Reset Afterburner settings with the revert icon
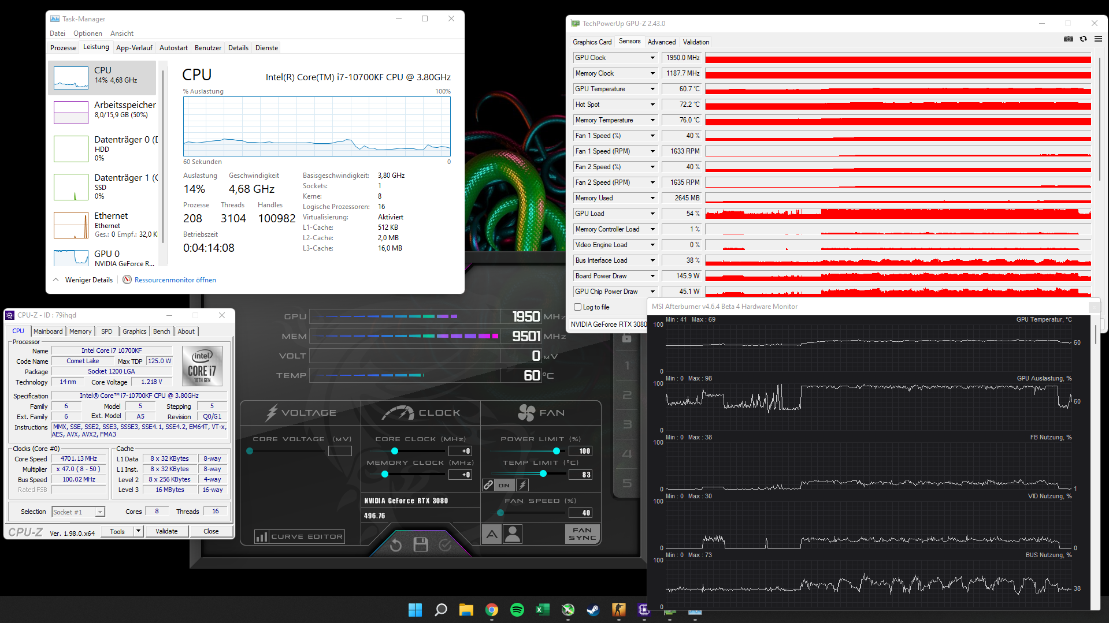The image size is (1109, 623). [x=396, y=545]
